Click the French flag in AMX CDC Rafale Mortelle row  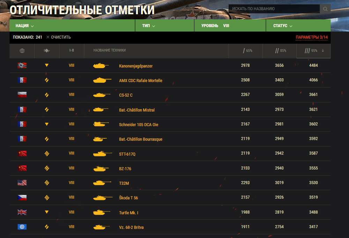pos(22,80)
